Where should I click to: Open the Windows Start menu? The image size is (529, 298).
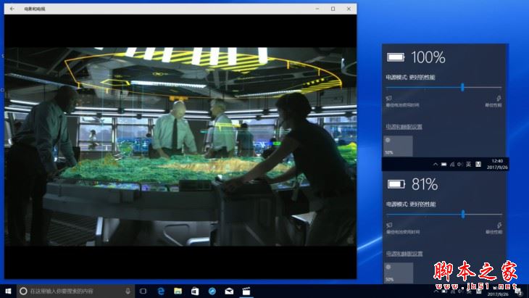[8, 291]
